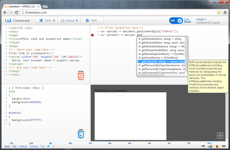The image size is (230, 150).
Task: Open the Blog link
Action: coord(42,147)
